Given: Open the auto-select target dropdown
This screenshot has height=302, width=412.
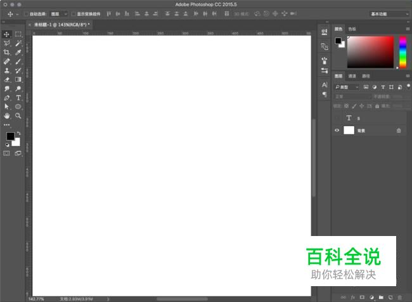Looking at the screenshot, I should pos(59,14).
